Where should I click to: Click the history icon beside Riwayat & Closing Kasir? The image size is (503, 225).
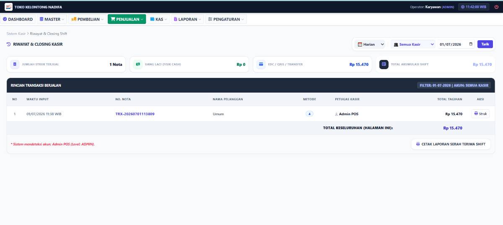[9, 44]
